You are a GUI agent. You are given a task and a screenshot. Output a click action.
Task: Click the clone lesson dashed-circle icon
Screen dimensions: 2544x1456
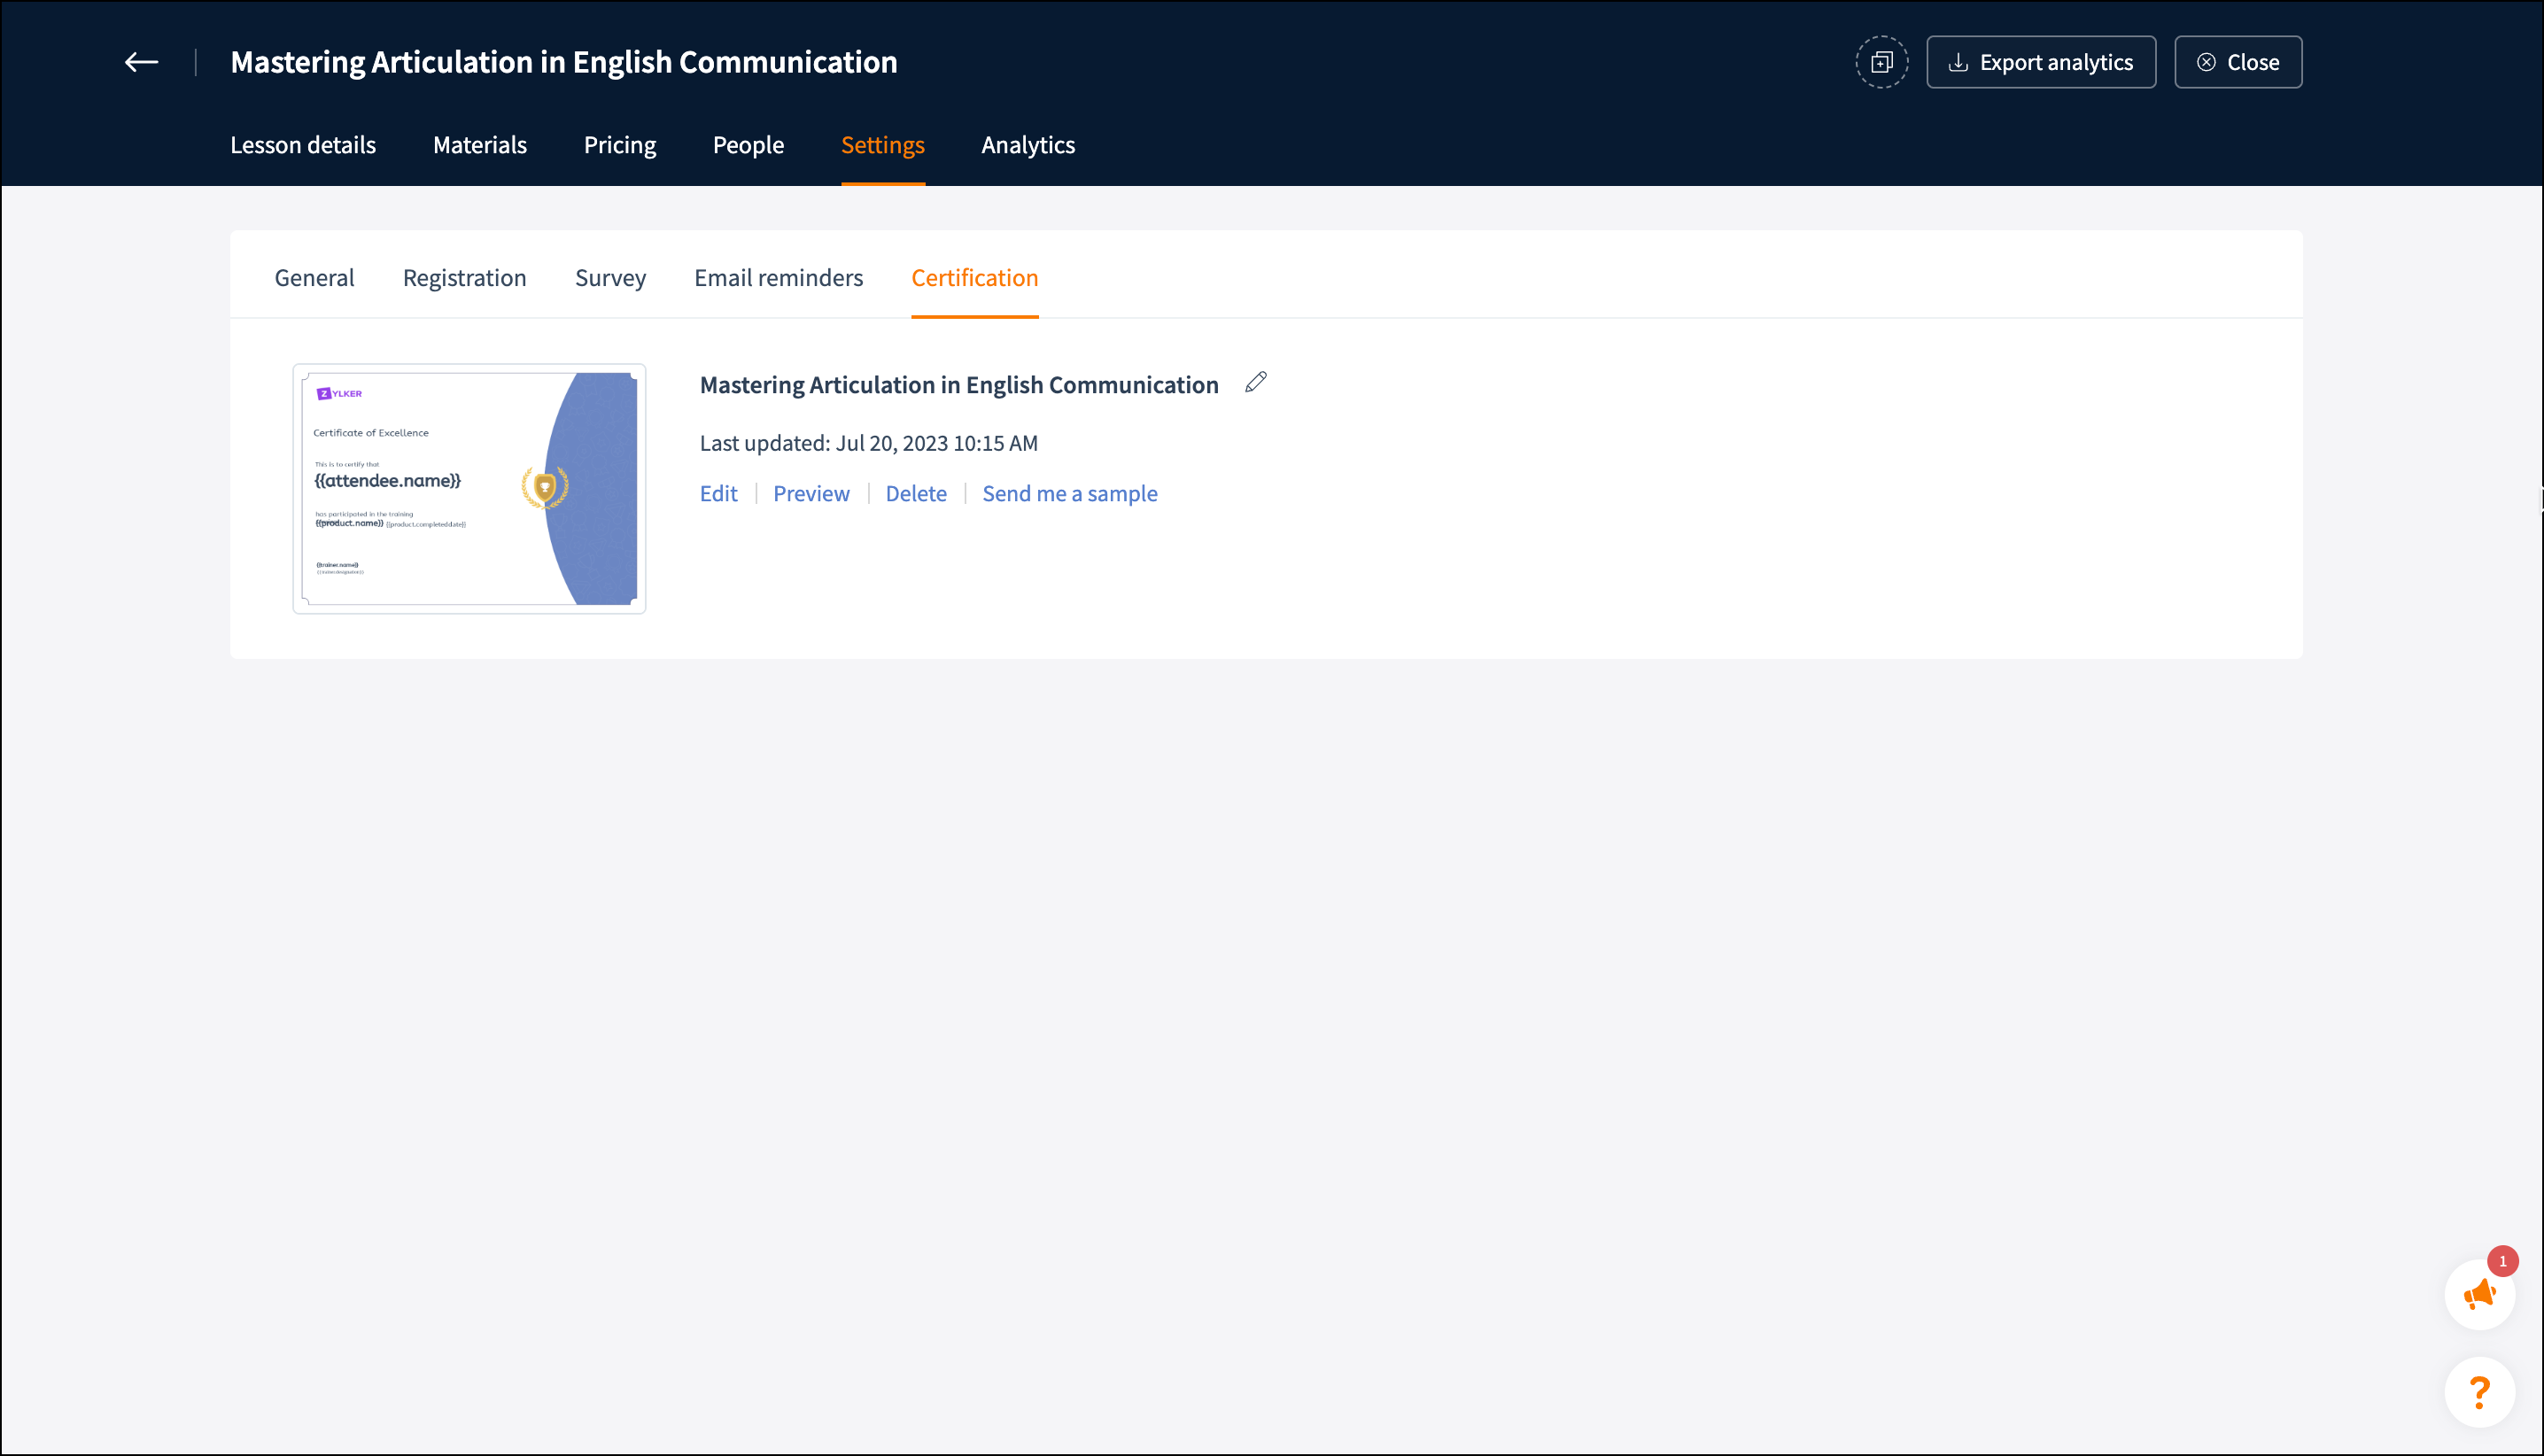click(1881, 62)
